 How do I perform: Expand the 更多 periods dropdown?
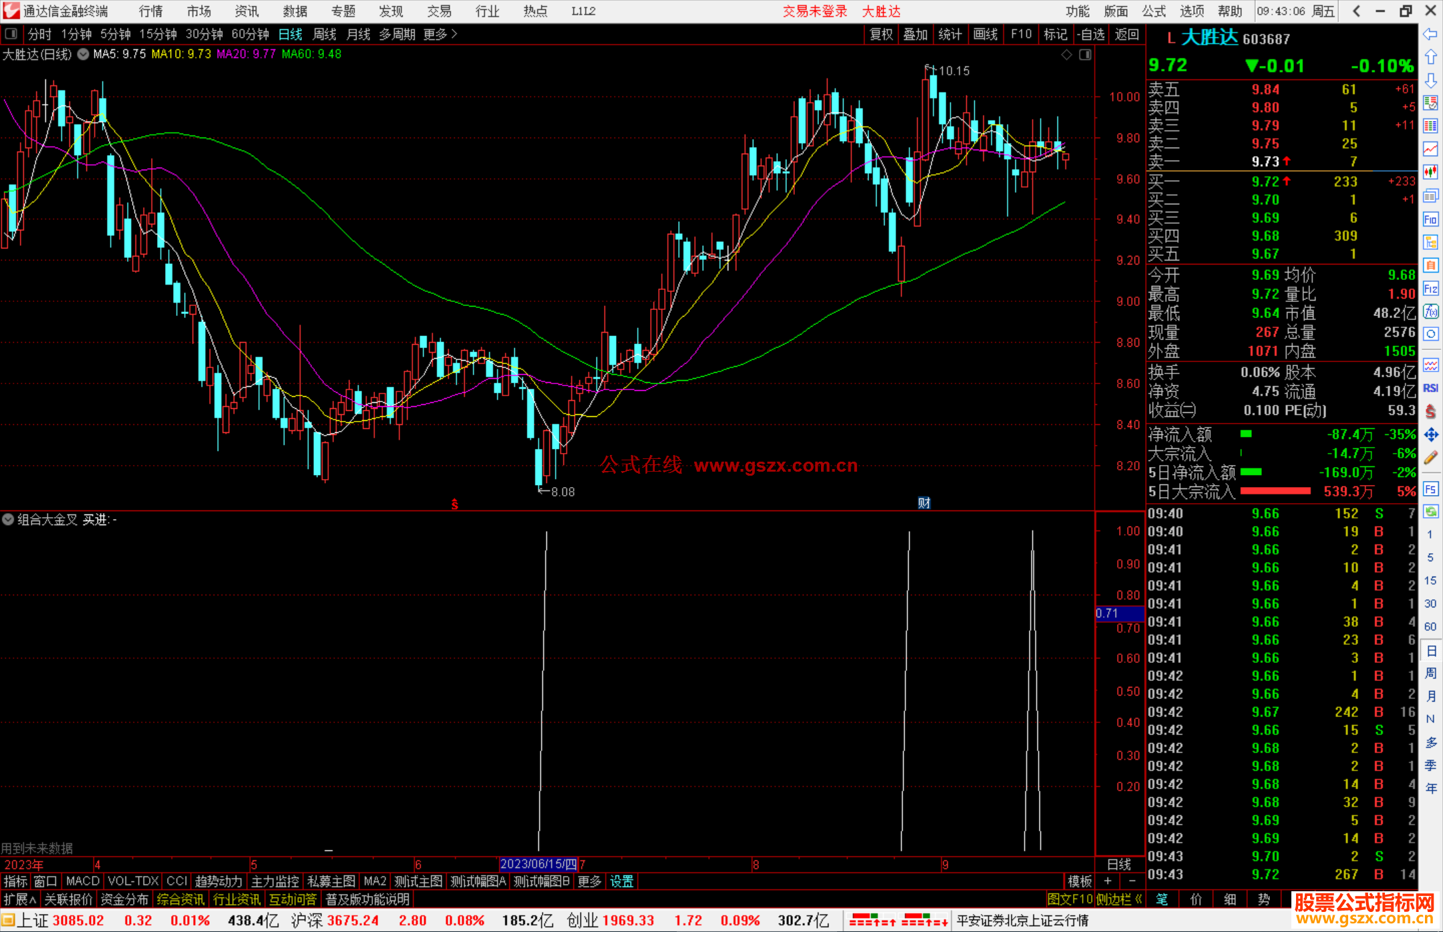coord(440,34)
